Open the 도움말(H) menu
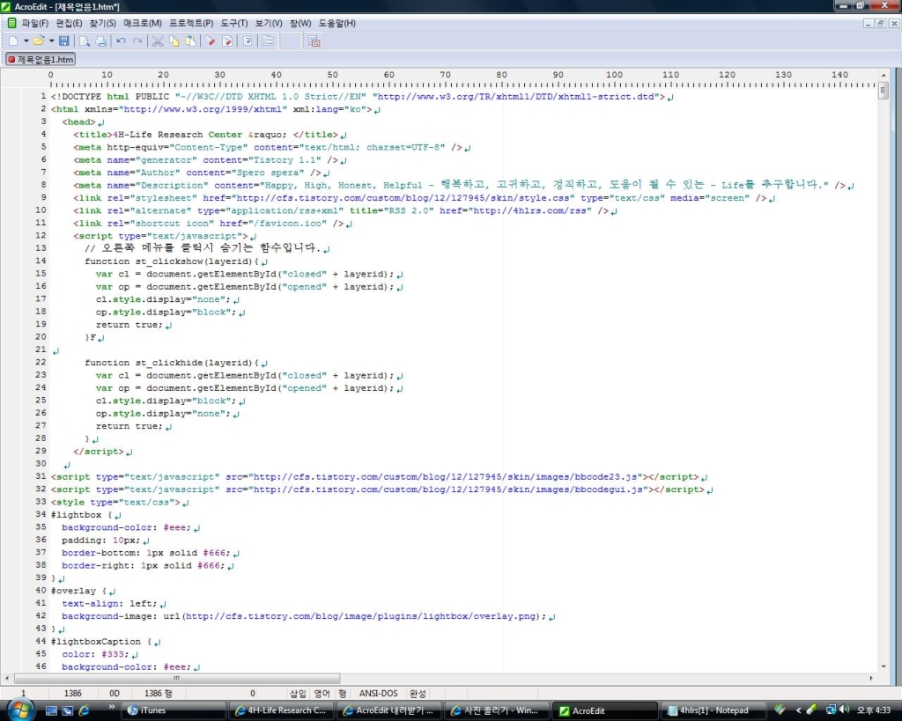This screenshot has height=721, width=902. [x=337, y=23]
